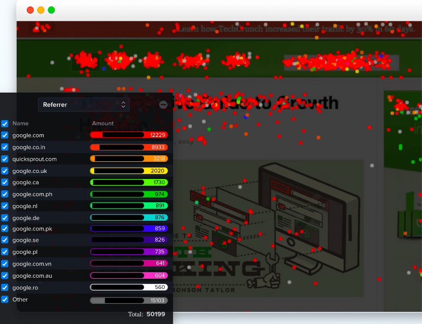Click the Amount column header

click(103, 124)
